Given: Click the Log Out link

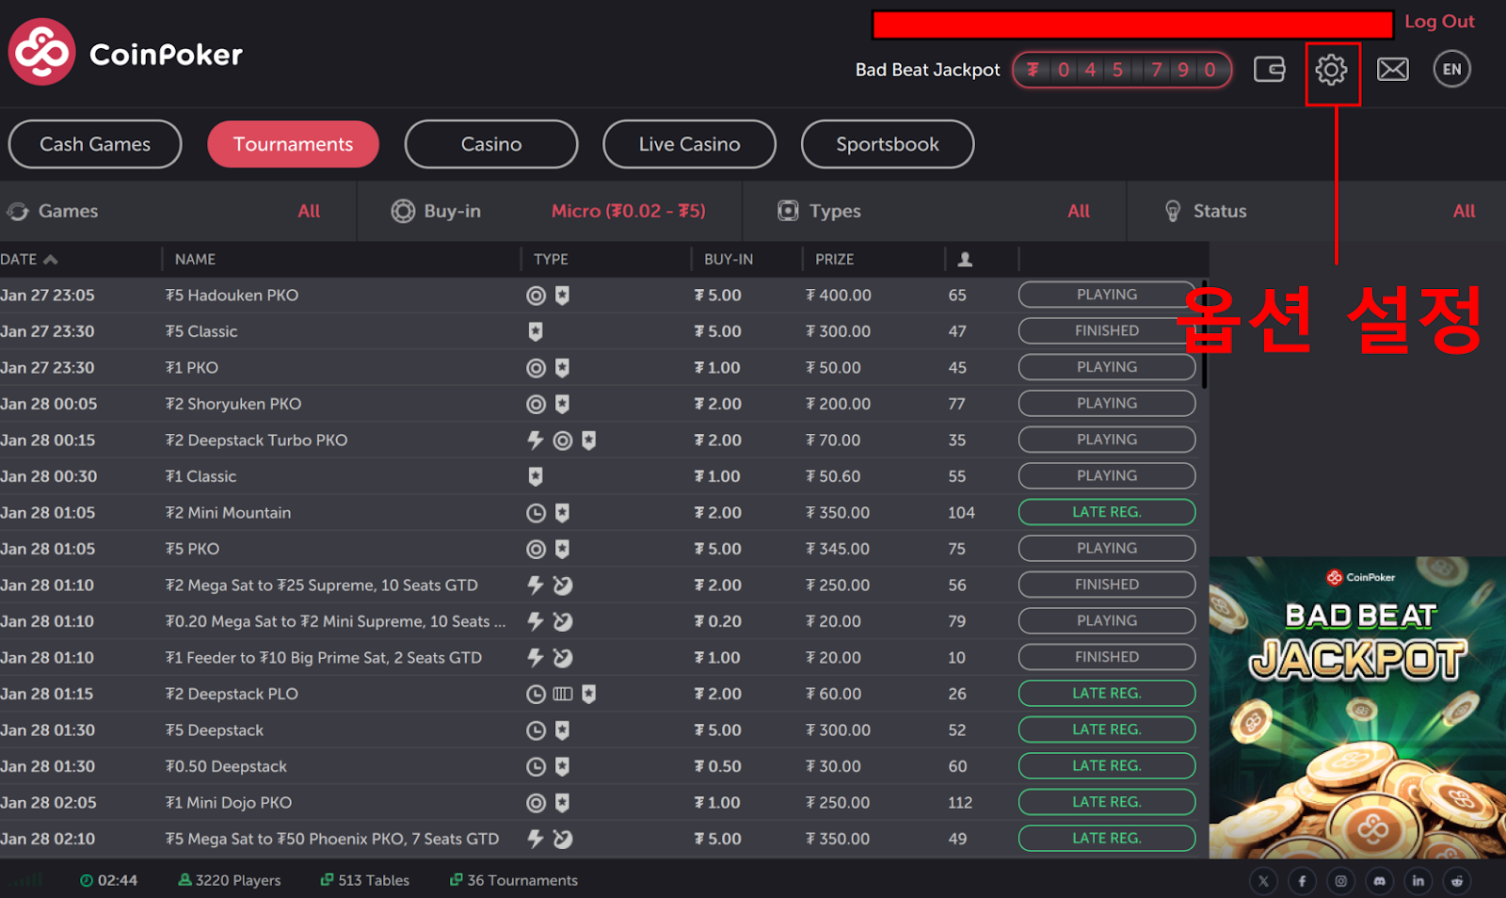Looking at the screenshot, I should point(1439,21).
